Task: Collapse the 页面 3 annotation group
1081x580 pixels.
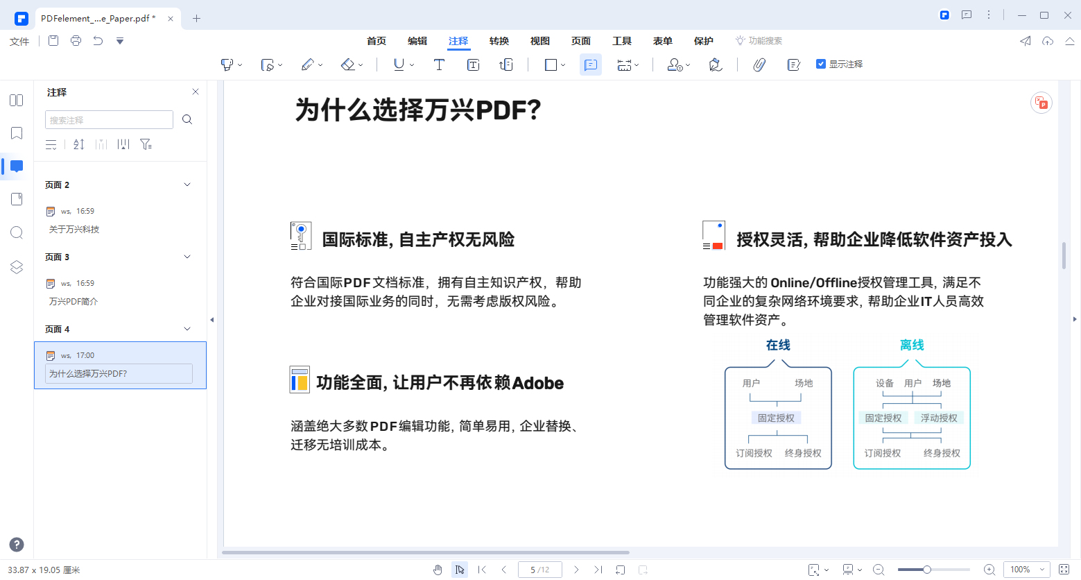Action: [x=187, y=257]
